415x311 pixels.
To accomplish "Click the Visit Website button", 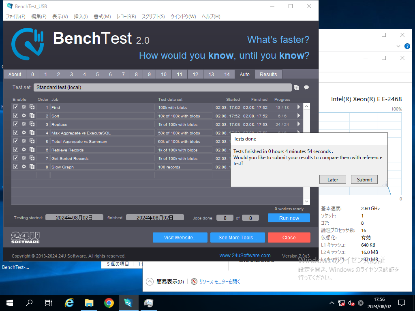I will [x=180, y=237].
